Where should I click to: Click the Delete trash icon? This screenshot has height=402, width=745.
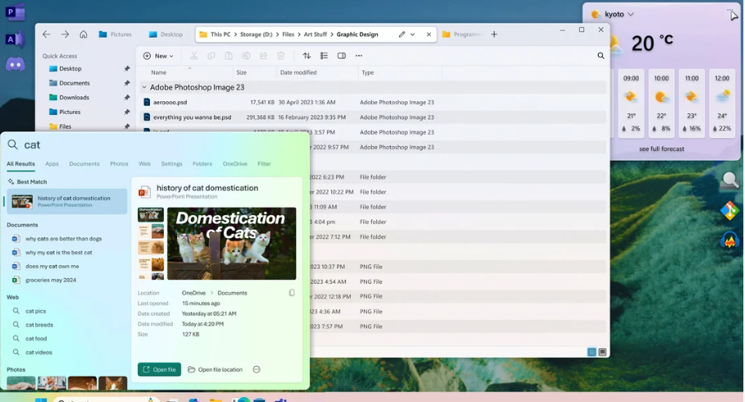[281, 55]
